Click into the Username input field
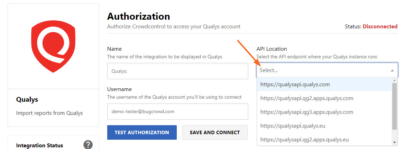This screenshot has width=403, height=149. click(177, 111)
